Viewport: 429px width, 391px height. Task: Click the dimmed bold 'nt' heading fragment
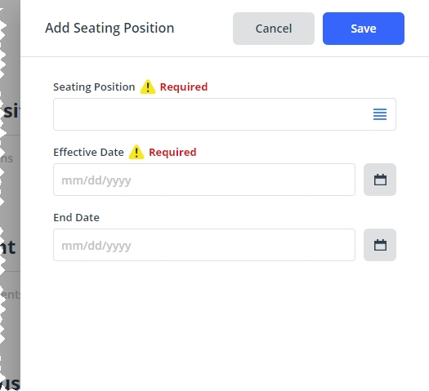(7, 247)
